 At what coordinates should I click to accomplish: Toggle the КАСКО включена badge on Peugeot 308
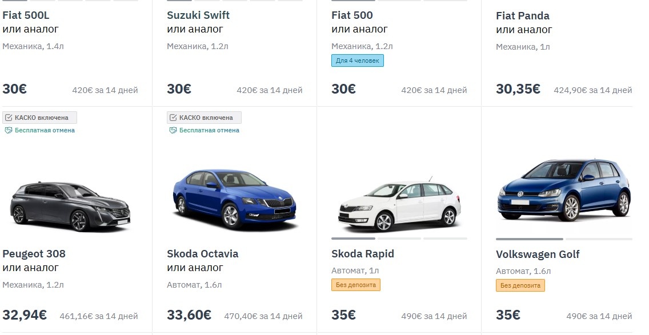pyautogui.click(x=39, y=117)
